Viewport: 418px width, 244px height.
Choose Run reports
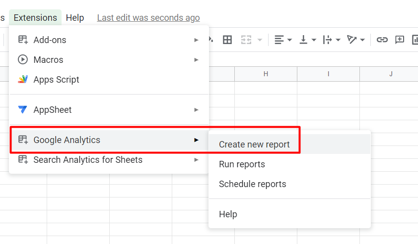pyautogui.click(x=289, y=164)
